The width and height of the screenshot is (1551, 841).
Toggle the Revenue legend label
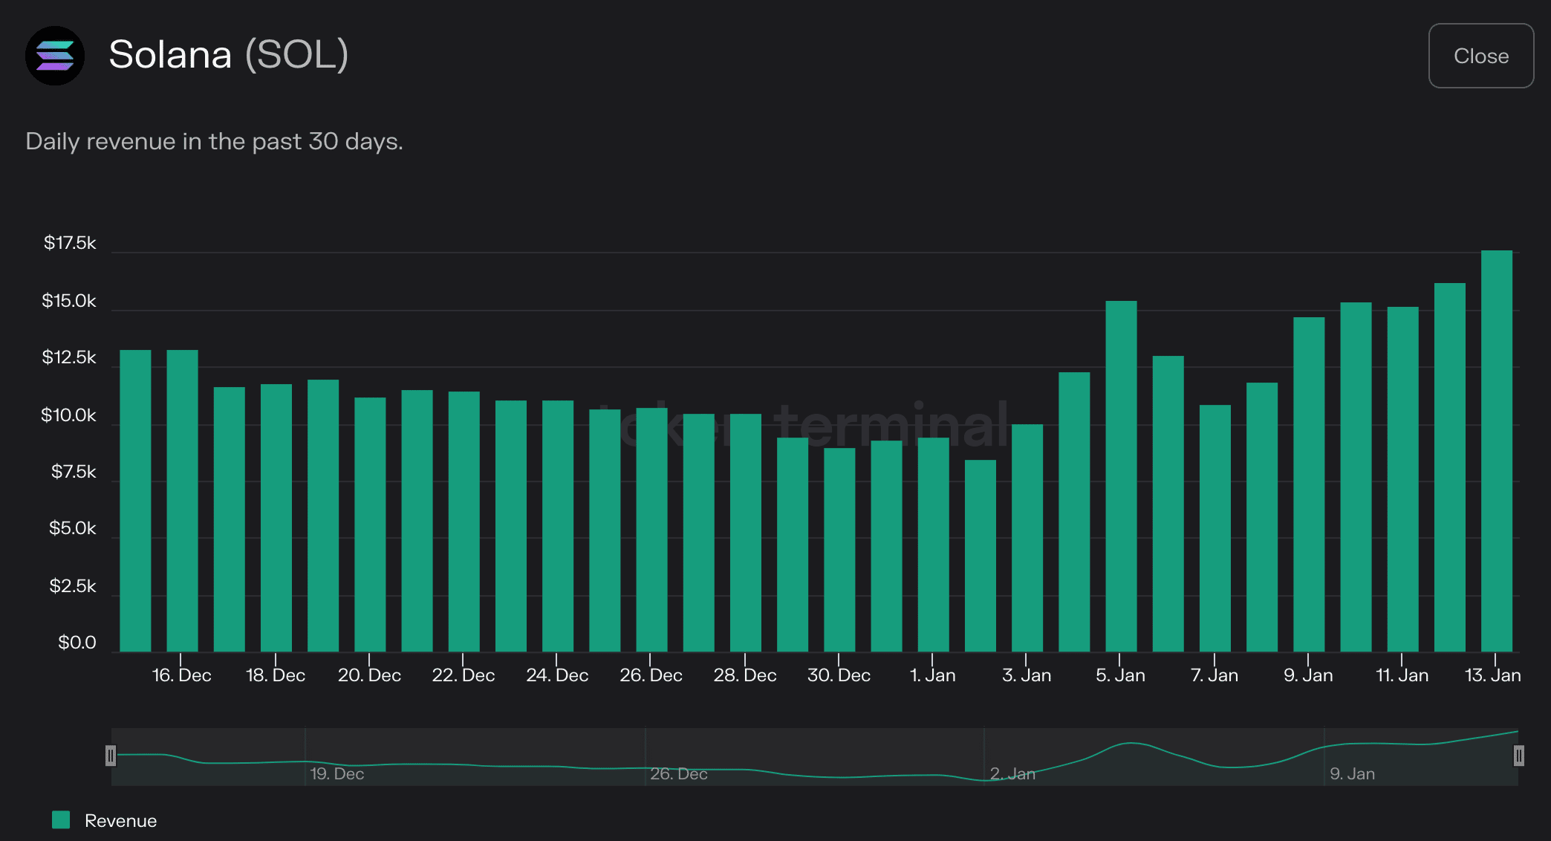point(120,820)
